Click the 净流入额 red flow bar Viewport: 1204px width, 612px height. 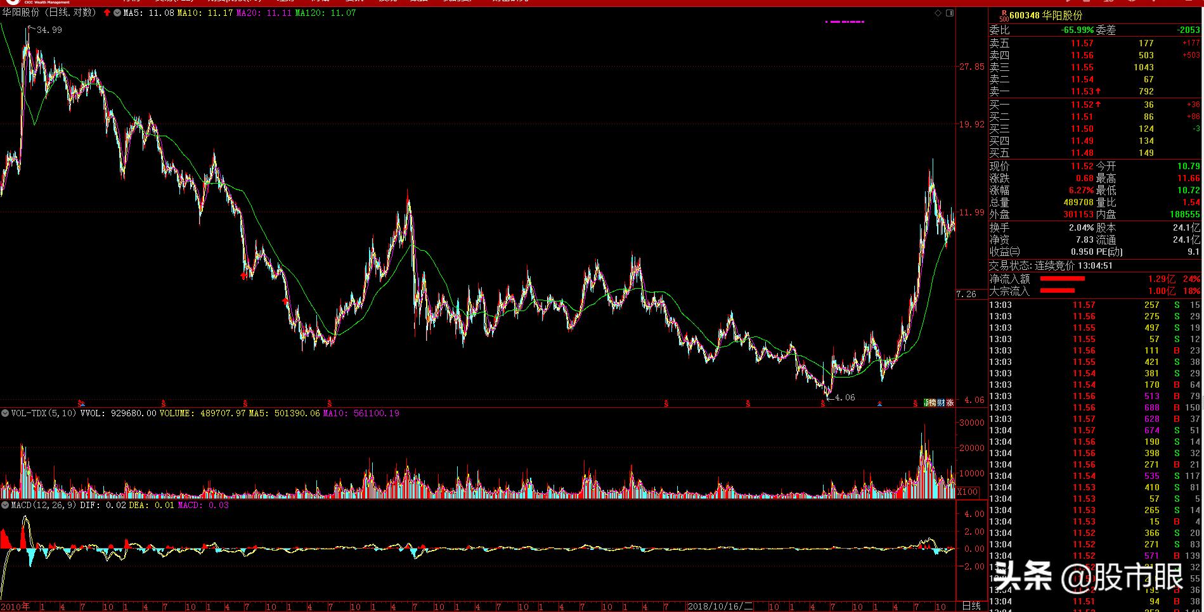(x=1062, y=279)
